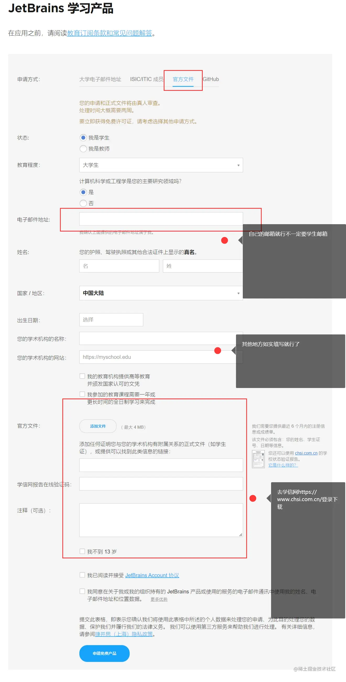Click the verification report document thumbnail

pyautogui.click(x=258, y=459)
